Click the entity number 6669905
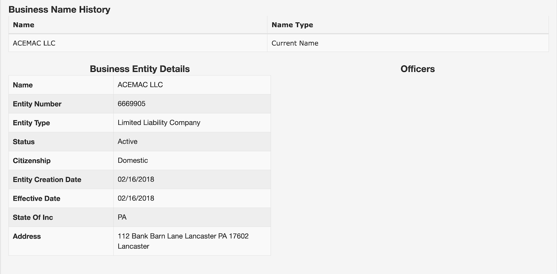This screenshot has height=274, width=557. click(x=132, y=104)
